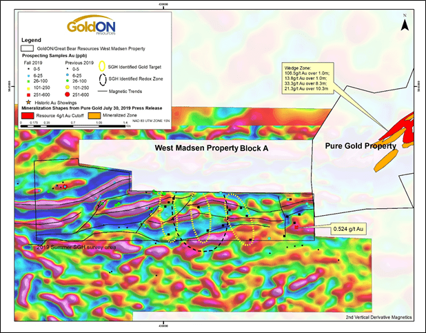Click the Historic Au Showings star symbol

(x=28, y=103)
